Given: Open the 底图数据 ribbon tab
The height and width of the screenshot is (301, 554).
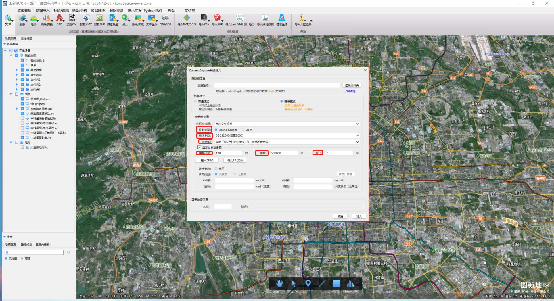Looking at the screenshot, I should click(x=24, y=11).
